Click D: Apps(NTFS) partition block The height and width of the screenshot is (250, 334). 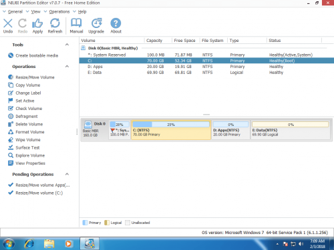click(x=230, y=130)
